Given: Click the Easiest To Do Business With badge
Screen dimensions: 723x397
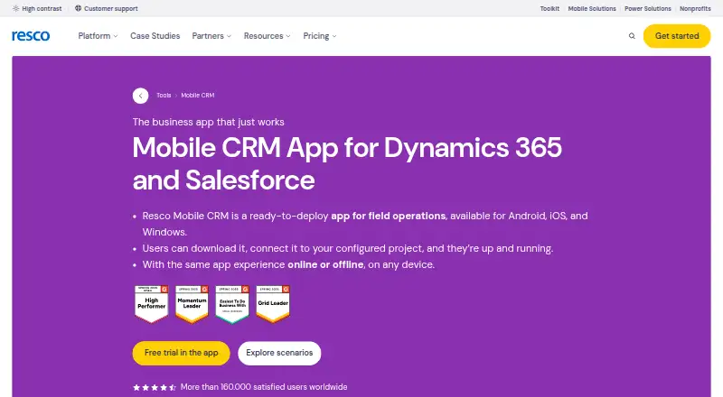Looking at the screenshot, I should 232,304.
